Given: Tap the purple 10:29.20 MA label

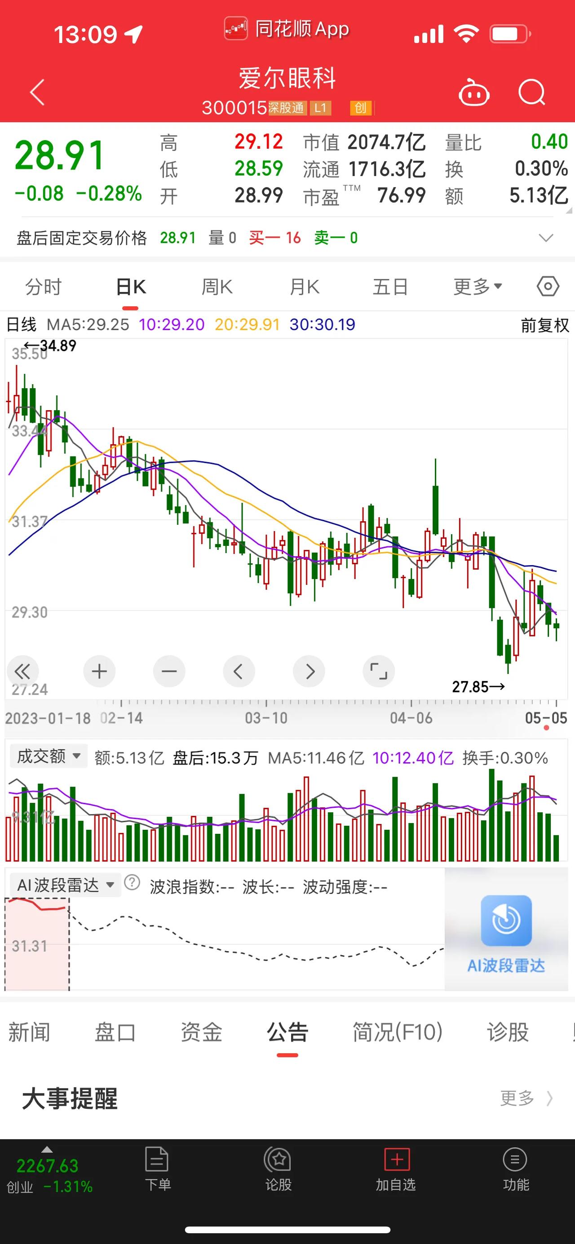Looking at the screenshot, I should [172, 324].
